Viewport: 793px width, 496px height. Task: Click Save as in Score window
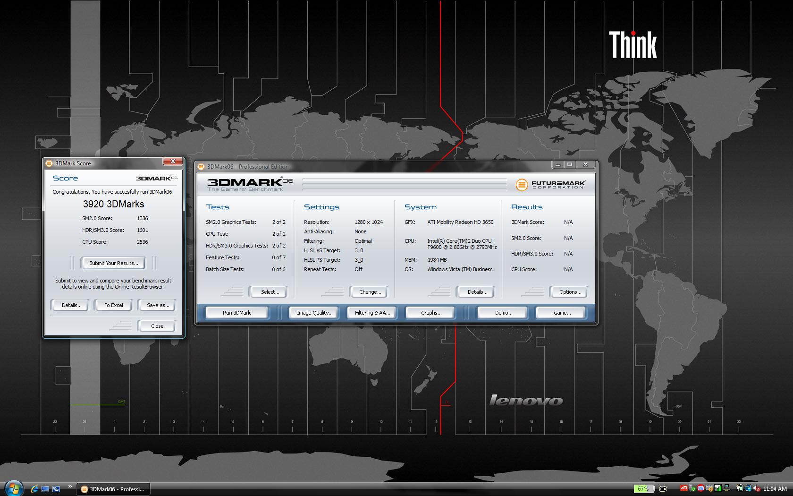(x=158, y=305)
